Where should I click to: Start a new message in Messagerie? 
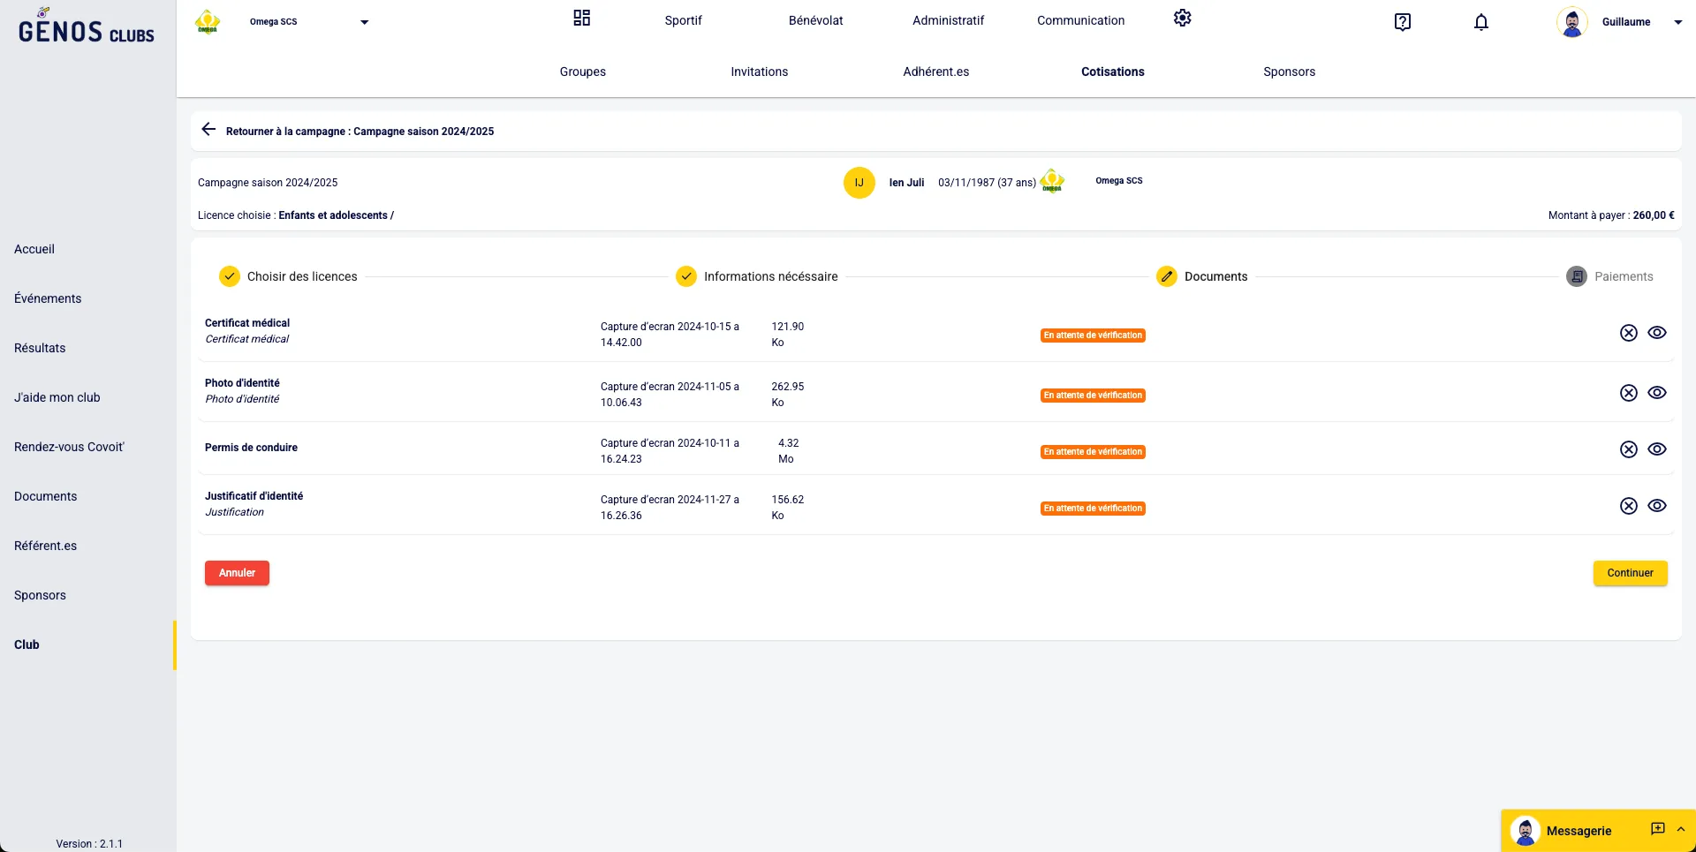pos(1657,829)
